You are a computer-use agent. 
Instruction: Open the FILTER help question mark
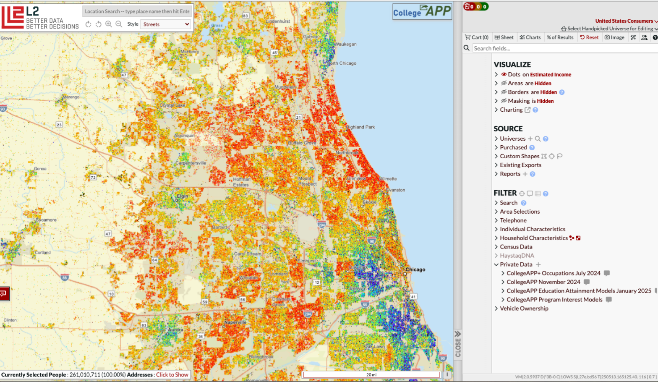546,194
